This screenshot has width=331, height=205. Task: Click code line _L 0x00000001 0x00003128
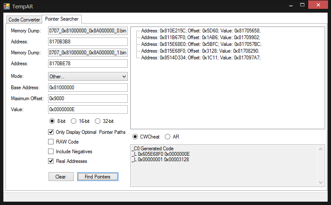(x=160, y=160)
